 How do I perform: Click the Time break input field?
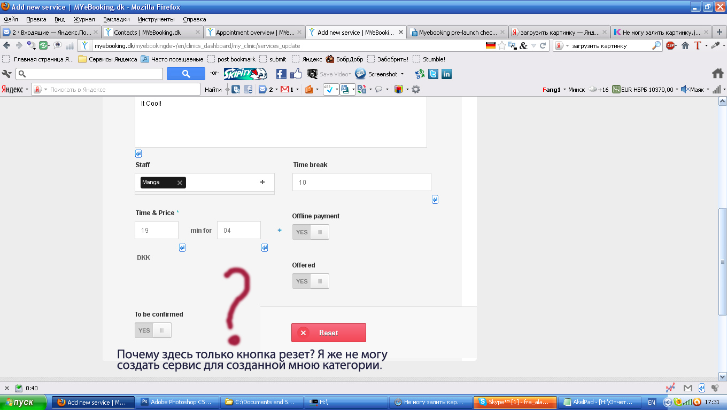click(x=362, y=182)
